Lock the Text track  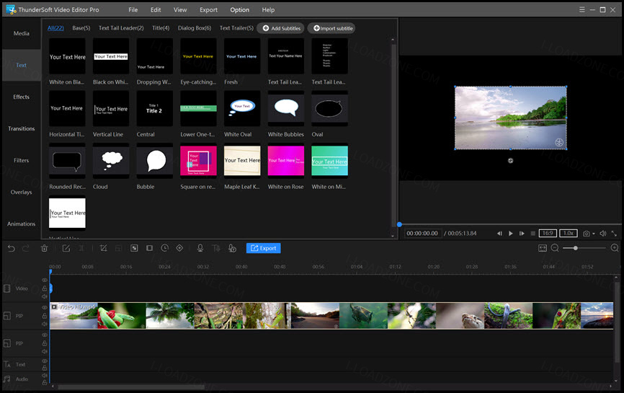click(45, 368)
